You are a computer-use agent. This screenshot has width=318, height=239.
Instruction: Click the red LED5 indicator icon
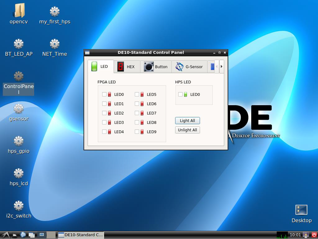142,94
